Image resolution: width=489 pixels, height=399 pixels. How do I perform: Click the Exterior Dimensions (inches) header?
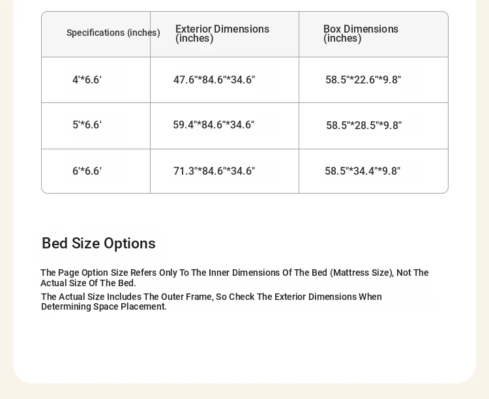point(222,33)
